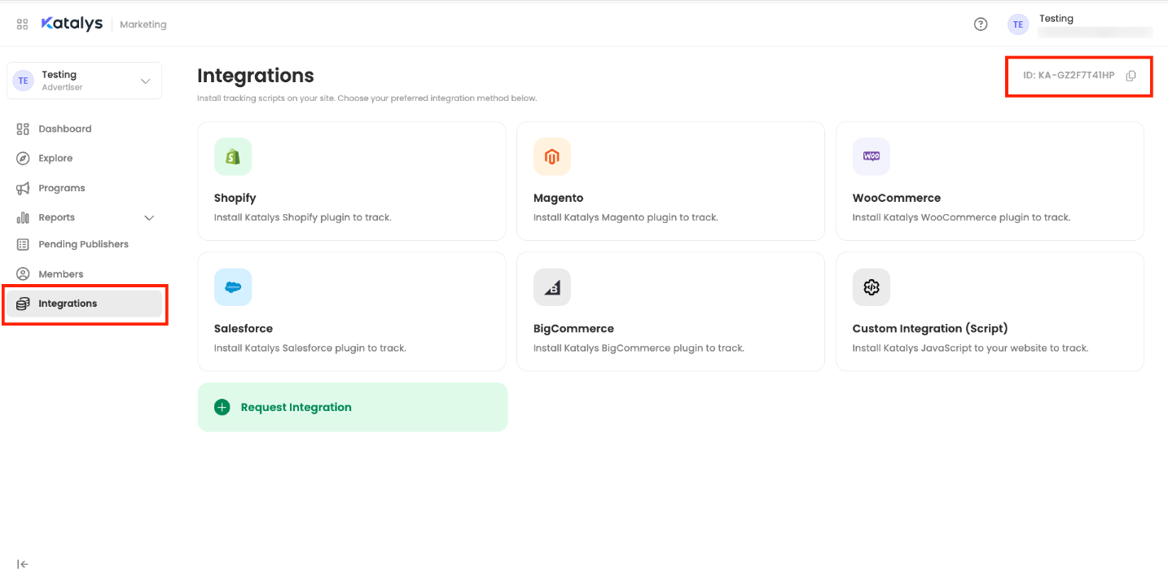
Task: Click the Testing username in top bar
Action: (1056, 19)
